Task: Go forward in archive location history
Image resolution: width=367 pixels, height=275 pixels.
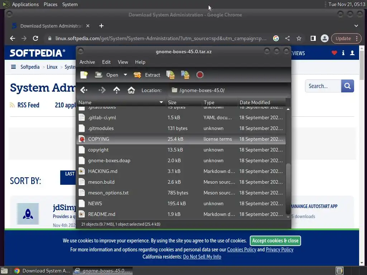Action: point(102,90)
